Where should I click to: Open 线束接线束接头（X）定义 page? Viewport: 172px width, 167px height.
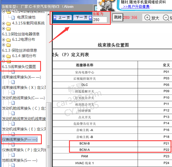point(24,87)
